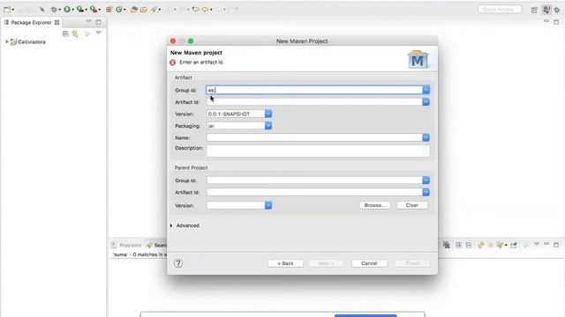Open the 0.0.1-SNAPSHOT Version dropdown
This screenshot has height=317, width=565.
(x=268, y=114)
